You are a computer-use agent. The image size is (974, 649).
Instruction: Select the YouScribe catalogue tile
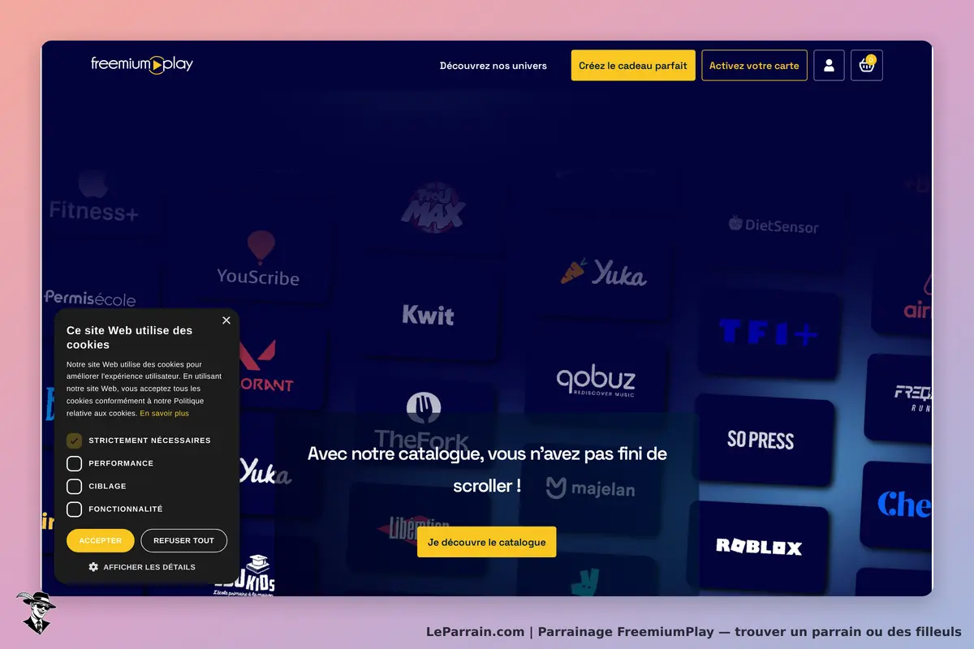pos(258,260)
